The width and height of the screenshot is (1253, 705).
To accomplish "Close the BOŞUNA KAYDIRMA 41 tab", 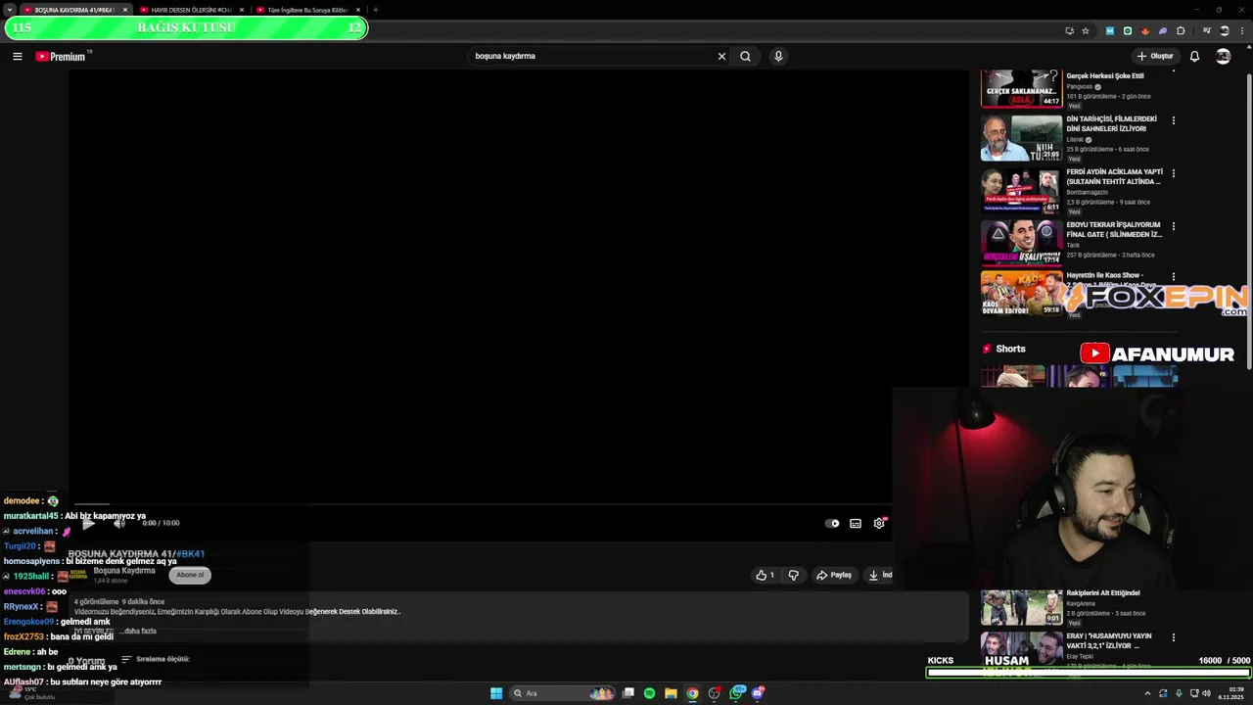I will (x=125, y=10).
